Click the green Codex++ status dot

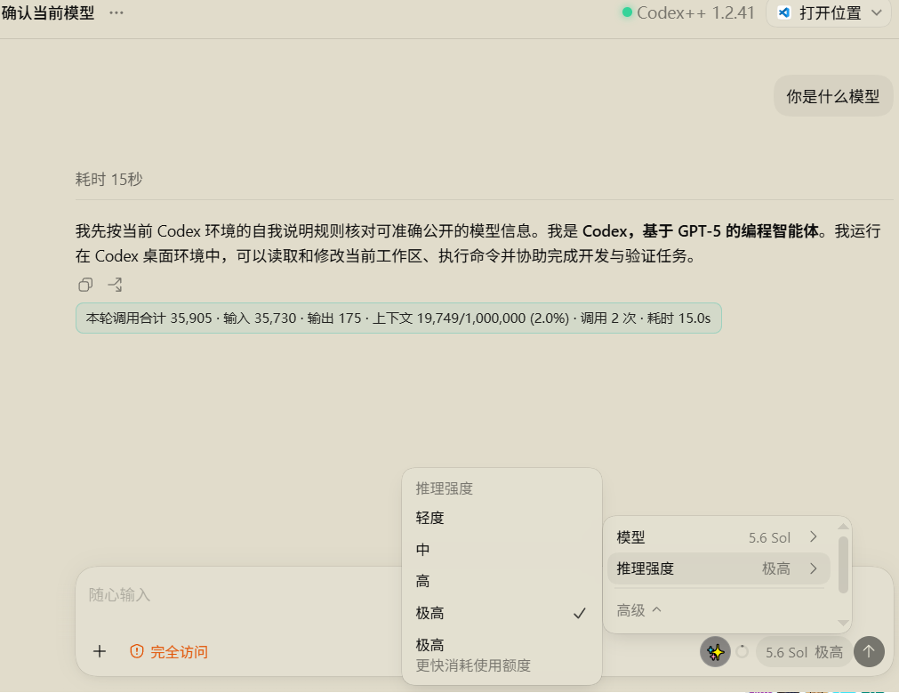[627, 12]
